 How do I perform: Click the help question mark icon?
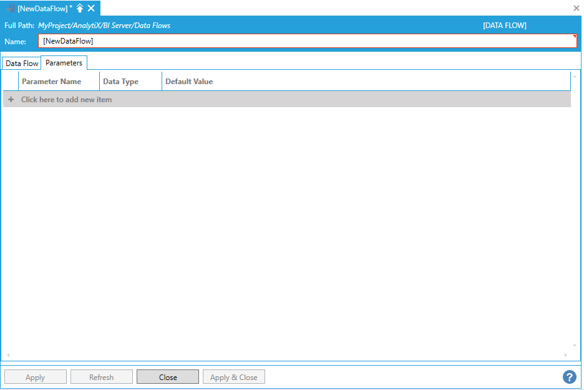569,377
